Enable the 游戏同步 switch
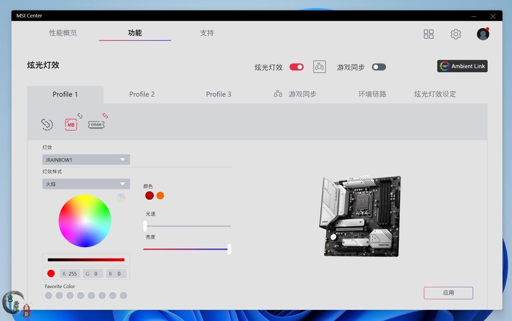512x321 pixels. pyautogui.click(x=379, y=67)
